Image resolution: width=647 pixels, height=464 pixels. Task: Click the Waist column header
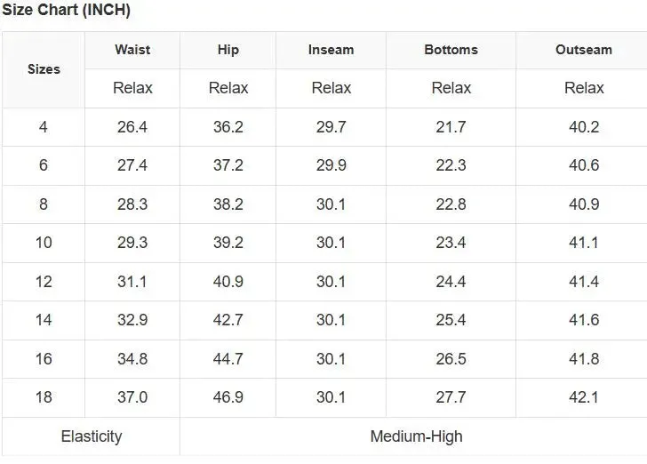(132, 50)
